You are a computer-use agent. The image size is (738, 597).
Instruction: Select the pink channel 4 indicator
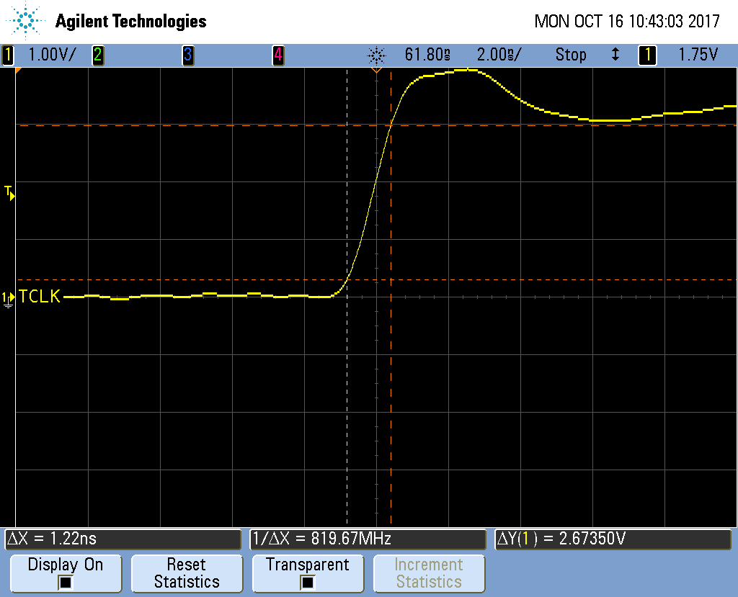click(x=277, y=55)
